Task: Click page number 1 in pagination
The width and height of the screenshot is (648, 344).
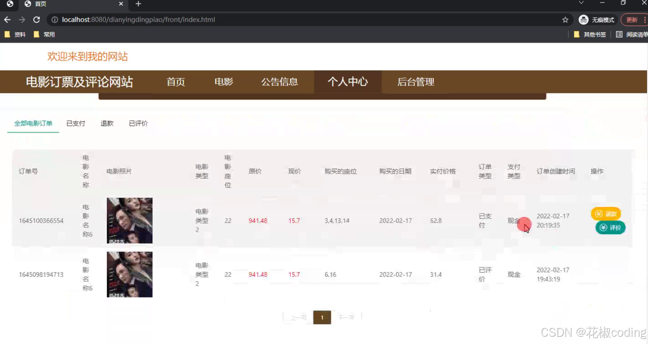Action: [x=322, y=317]
